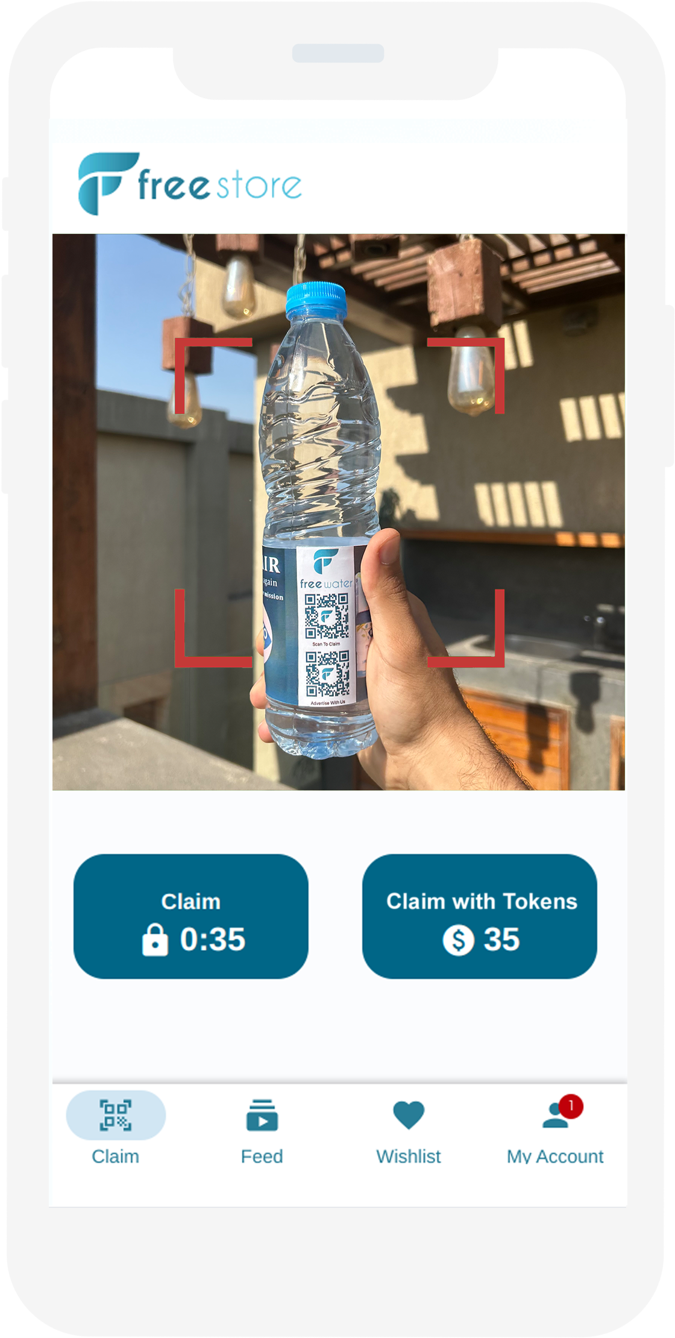Tap the top-left red scan corner

[x=213, y=375]
